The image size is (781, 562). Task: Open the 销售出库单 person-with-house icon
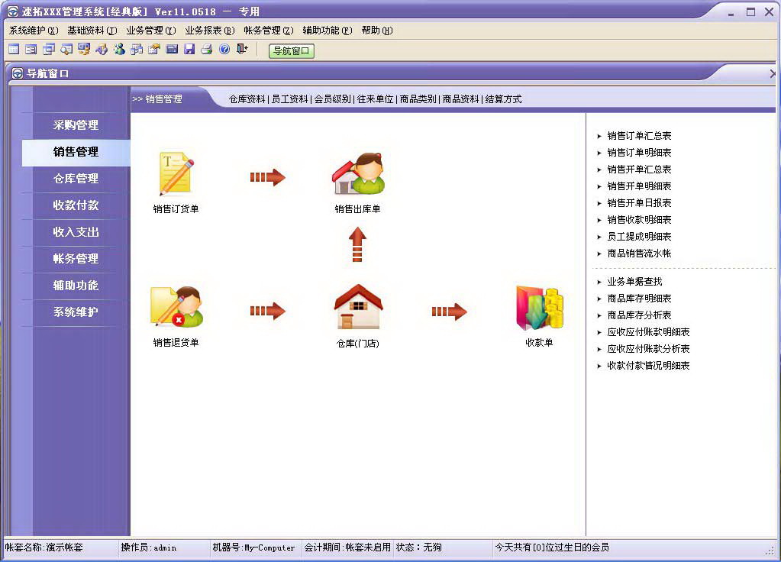point(358,174)
